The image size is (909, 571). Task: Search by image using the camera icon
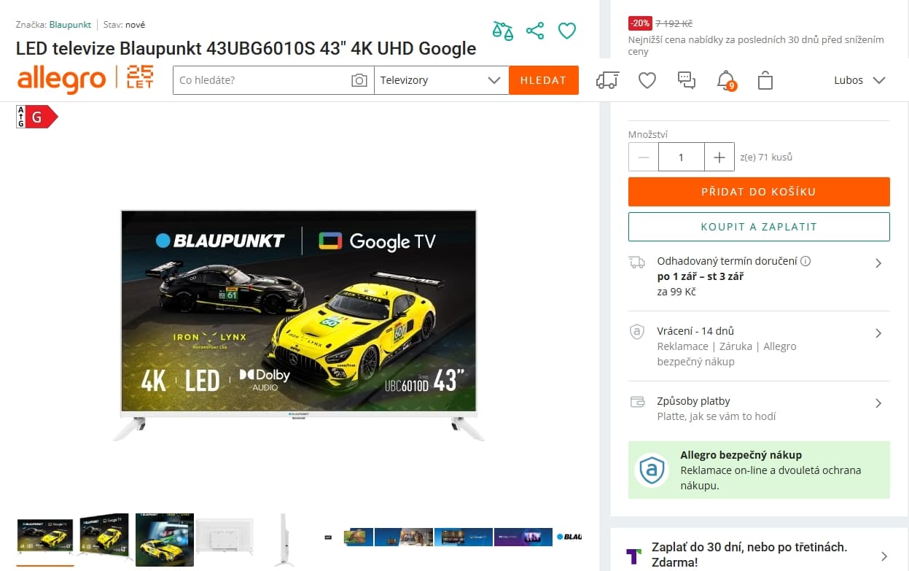[x=359, y=80]
